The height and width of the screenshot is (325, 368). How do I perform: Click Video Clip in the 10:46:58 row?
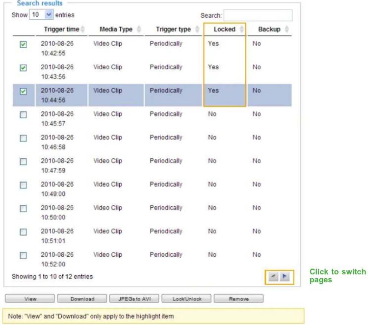(x=108, y=137)
